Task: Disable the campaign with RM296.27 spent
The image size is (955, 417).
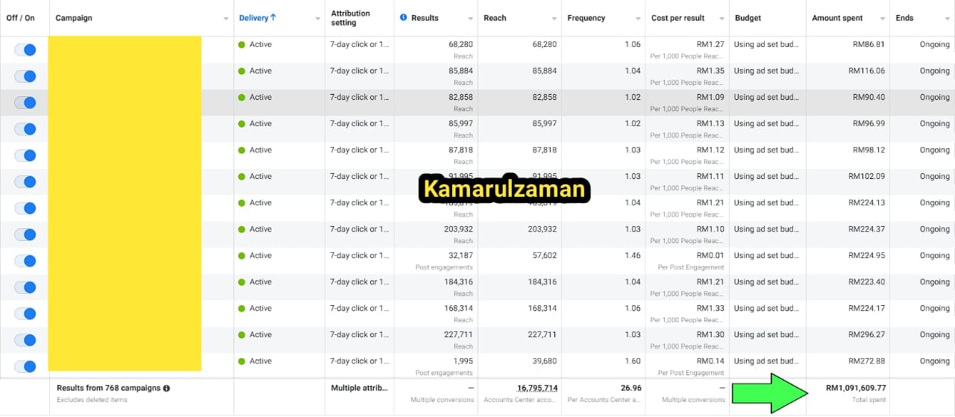Action: (x=25, y=340)
